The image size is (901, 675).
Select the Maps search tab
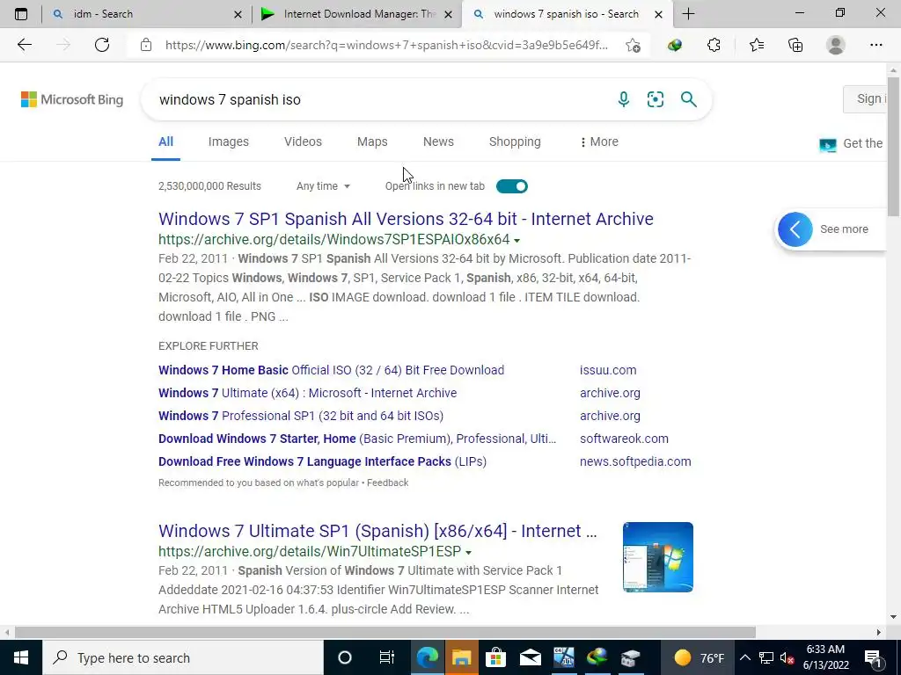tap(372, 142)
